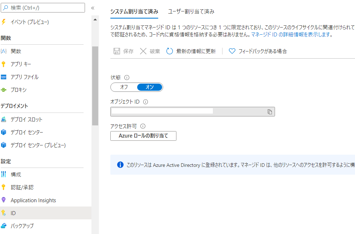
Task: Click the 保存 button label
Action: tap(128, 51)
